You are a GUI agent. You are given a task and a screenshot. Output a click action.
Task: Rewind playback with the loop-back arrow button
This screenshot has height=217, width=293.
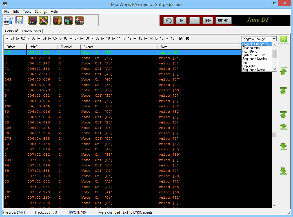(x=168, y=20)
